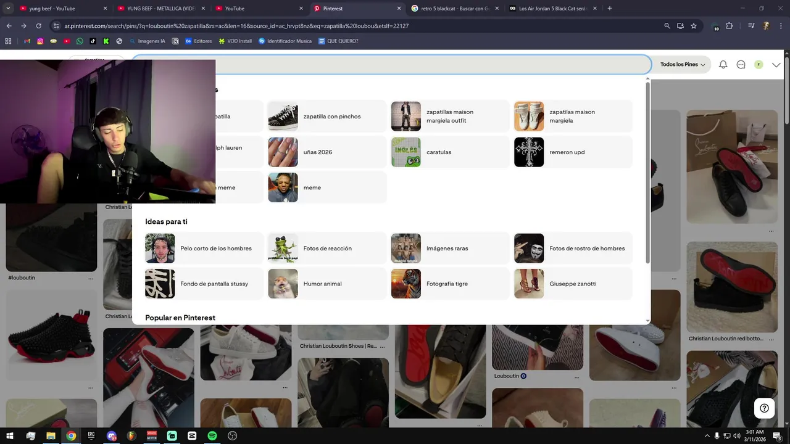This screenshot has width=790, height=444.
Task: Open Christian Louboutin Shoes pin title
Action: pyautogui.click(x=338, y=346)
